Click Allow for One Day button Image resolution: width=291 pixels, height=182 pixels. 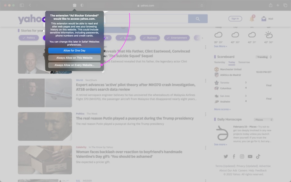[x=74, y=51]
